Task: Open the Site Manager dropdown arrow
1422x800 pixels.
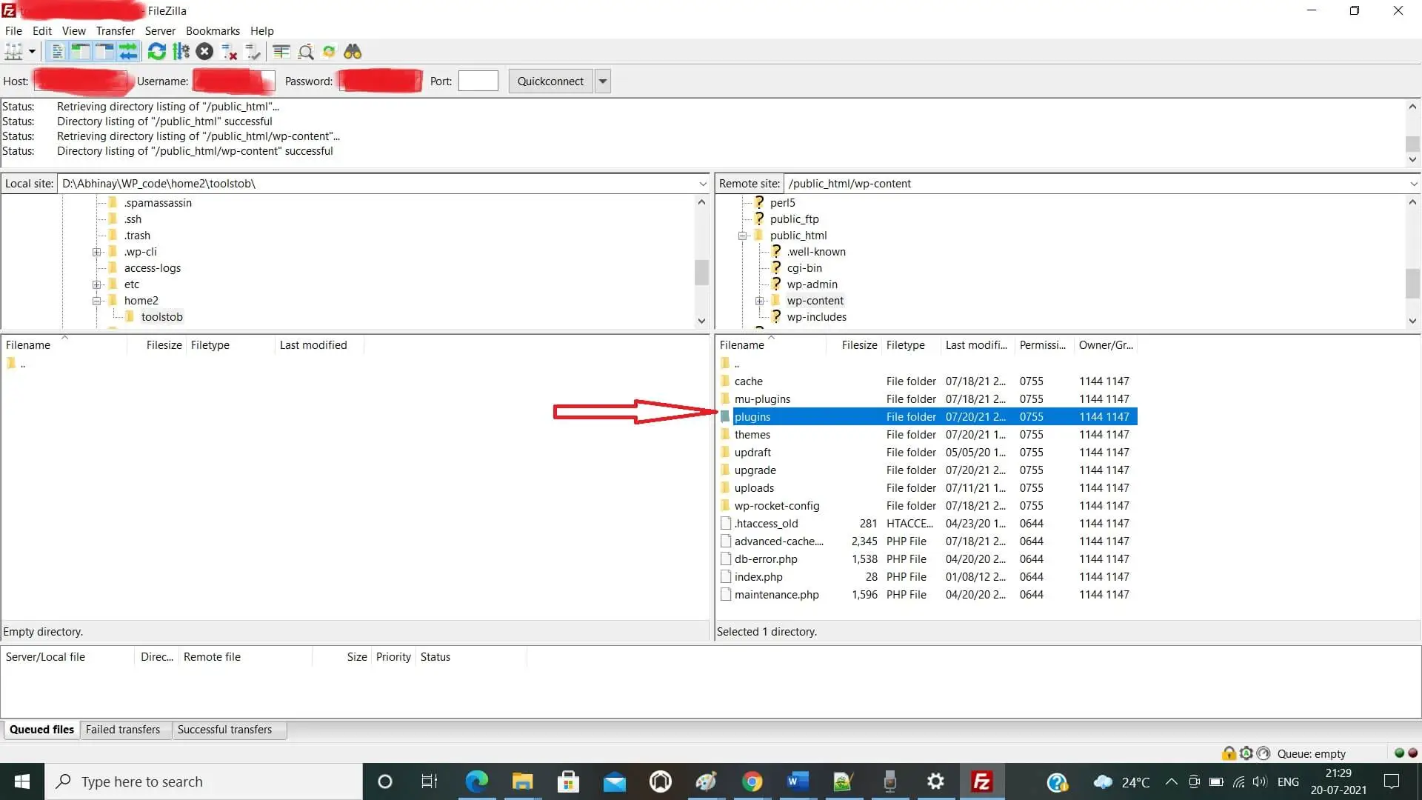Action: click(32, 52)
